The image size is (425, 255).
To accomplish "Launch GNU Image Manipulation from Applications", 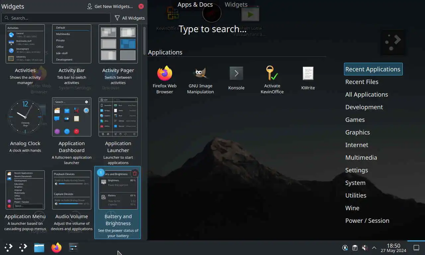I will (201, 80).
